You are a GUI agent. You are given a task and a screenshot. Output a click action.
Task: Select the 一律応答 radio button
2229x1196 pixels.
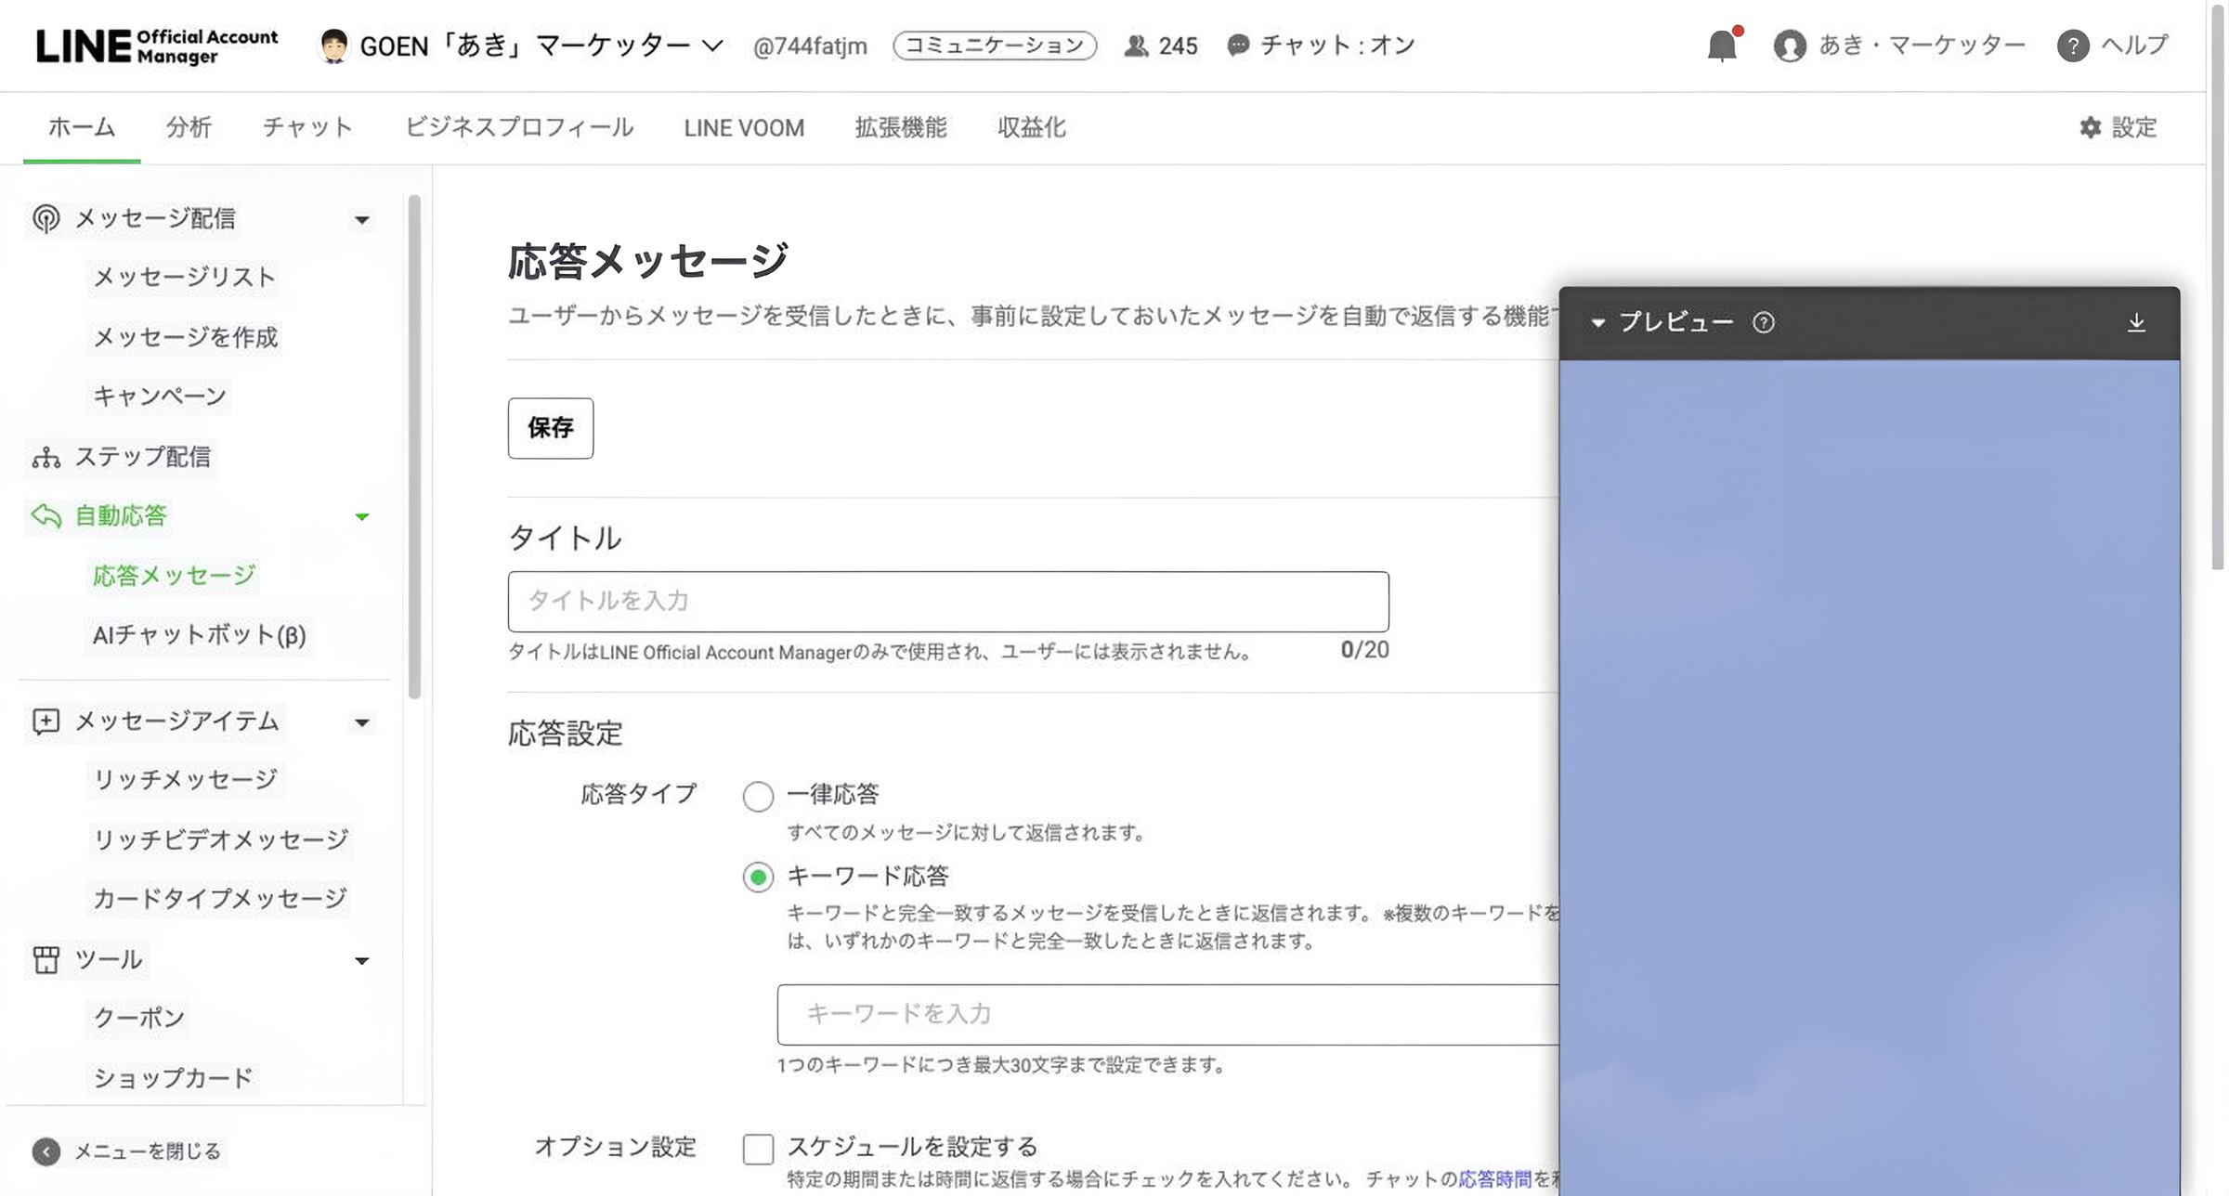758,796
